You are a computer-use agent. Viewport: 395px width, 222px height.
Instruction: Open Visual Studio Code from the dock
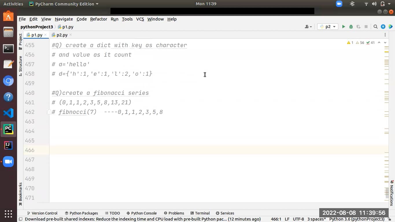coord(8,113)
